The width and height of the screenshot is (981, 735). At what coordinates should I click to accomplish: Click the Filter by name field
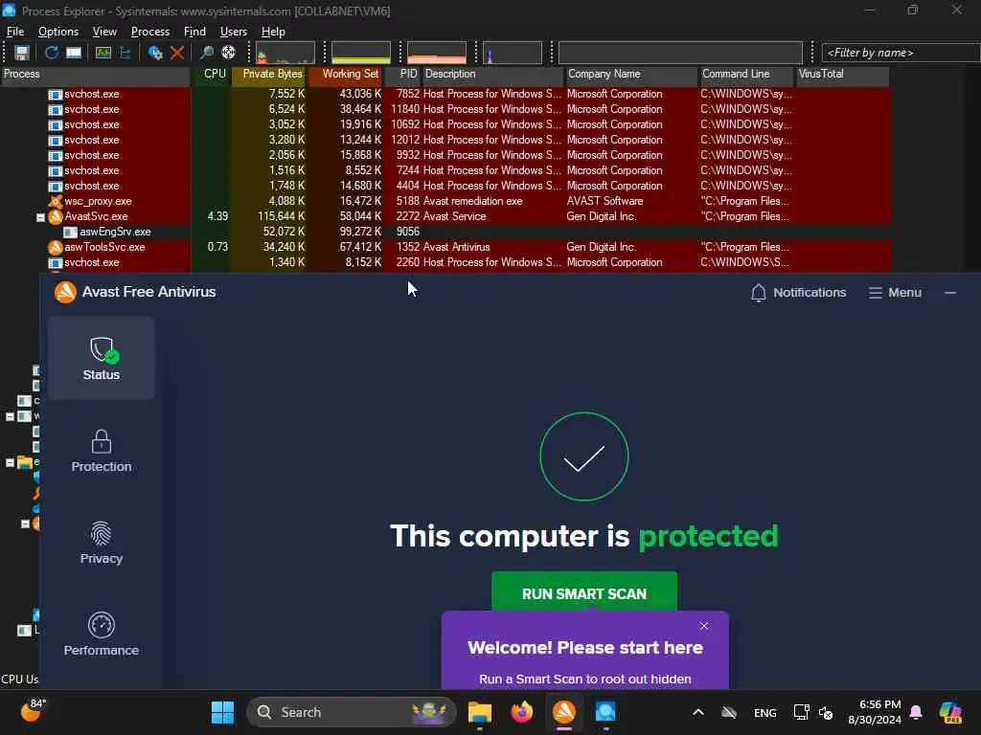(x=901, y=53)
